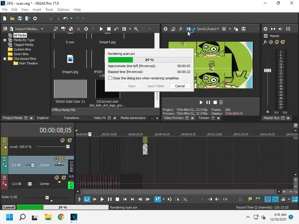Click the Dim output speaker icon
299x224 pixels.
pos(281,29)
